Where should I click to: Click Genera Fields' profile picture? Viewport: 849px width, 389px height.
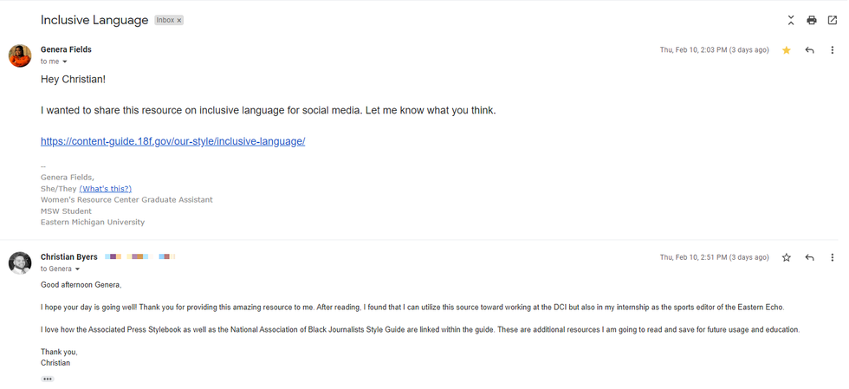(x=20, y=55)
